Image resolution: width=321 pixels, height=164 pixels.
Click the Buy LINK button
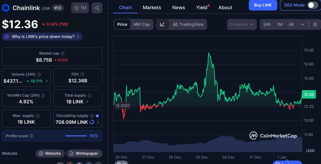263,5
